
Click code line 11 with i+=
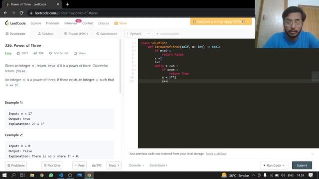(x=164, y=81)
